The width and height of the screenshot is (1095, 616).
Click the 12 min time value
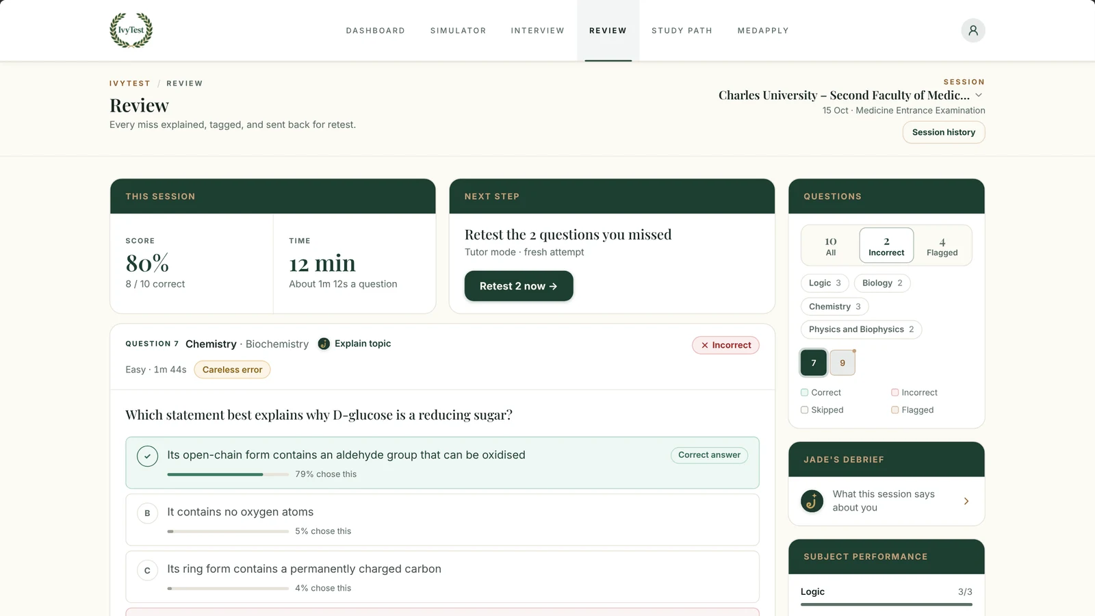(322, 264)
